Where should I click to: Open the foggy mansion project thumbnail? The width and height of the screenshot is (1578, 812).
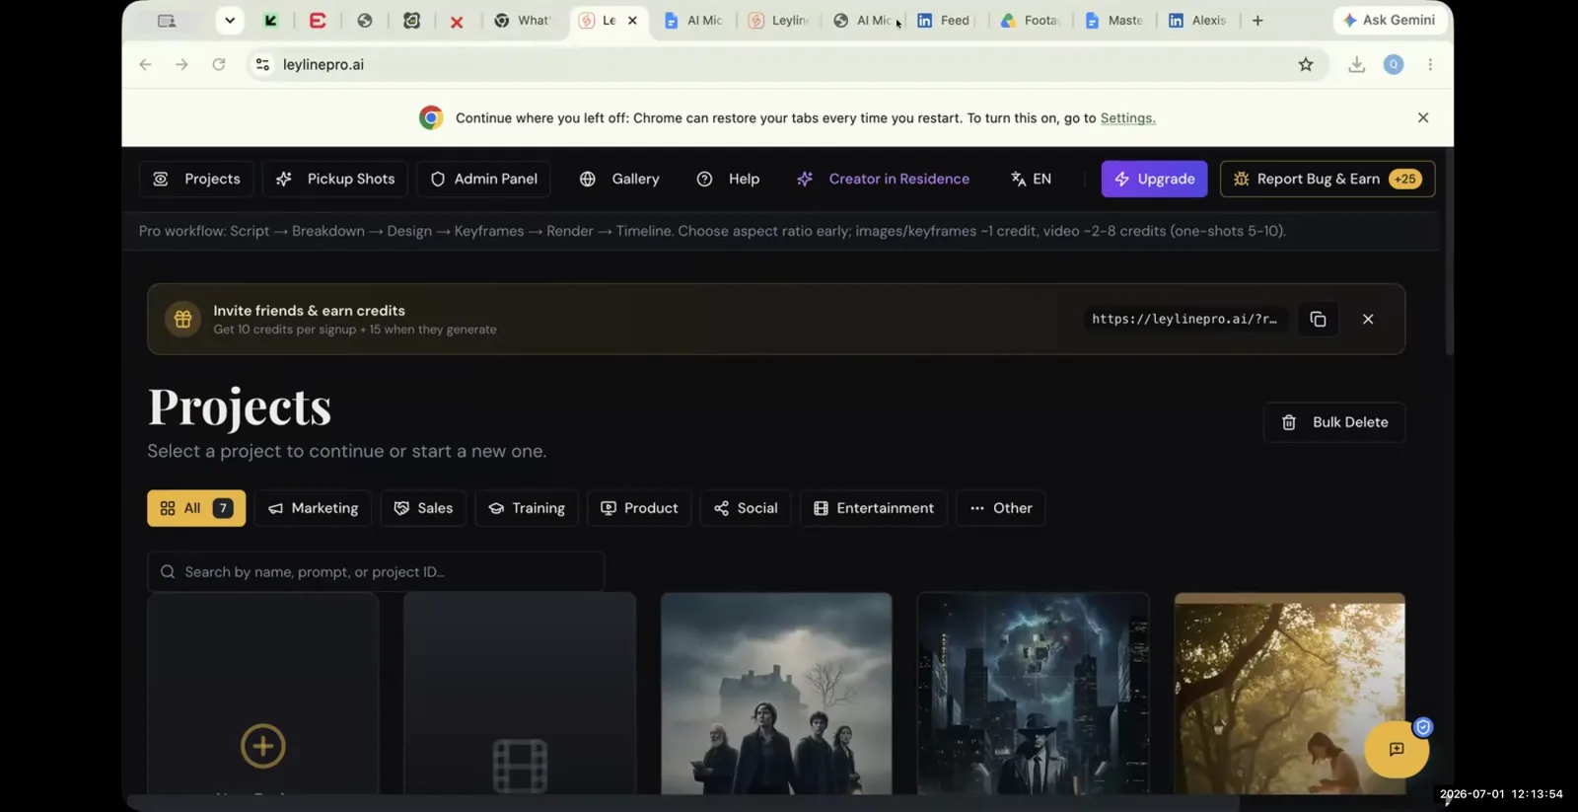point(776,694)
